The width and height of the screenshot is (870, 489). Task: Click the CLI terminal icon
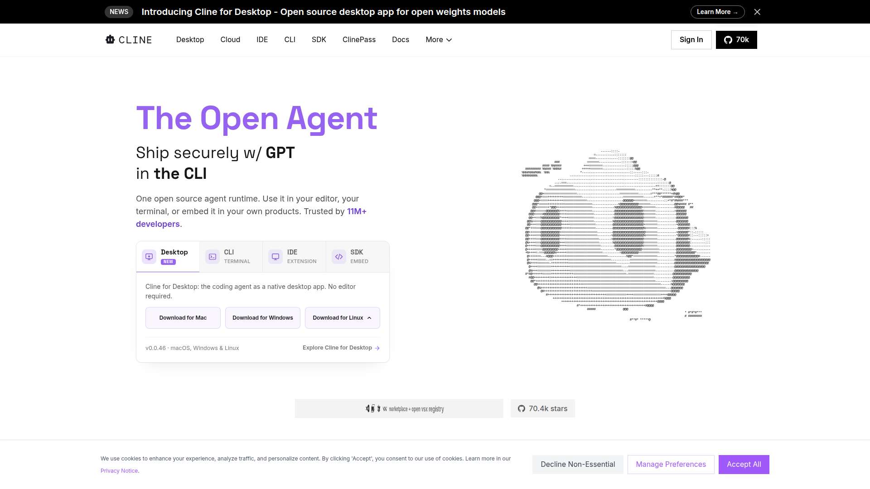213,257
